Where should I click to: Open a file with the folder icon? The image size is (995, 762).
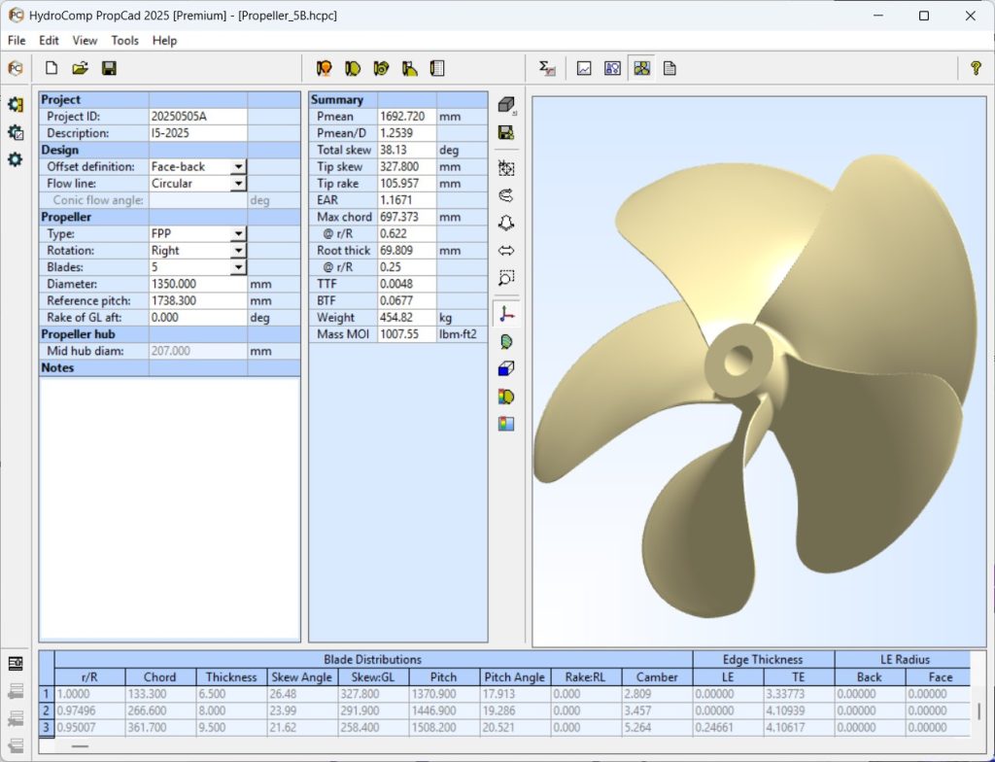tap(81, 68)
